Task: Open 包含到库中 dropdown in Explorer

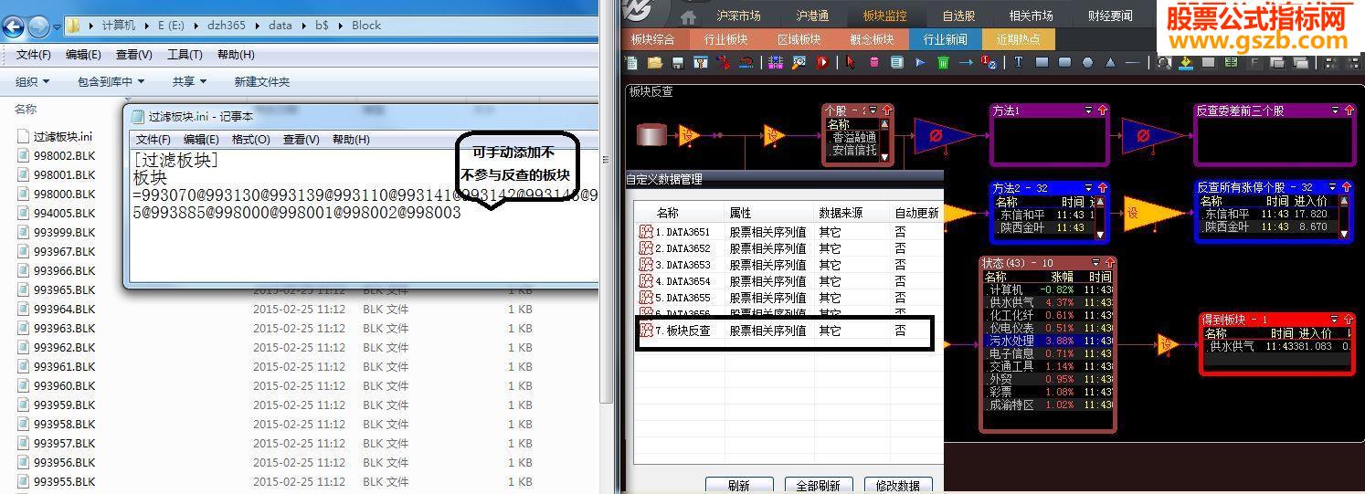Action: pyautogui.click(x=111, y=82)
